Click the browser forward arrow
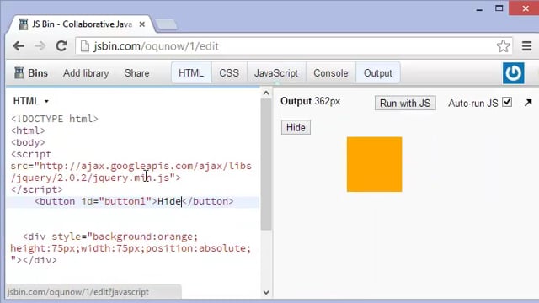Image resolution: width=539 pixels, height=303 pixels. click(40, 46)
